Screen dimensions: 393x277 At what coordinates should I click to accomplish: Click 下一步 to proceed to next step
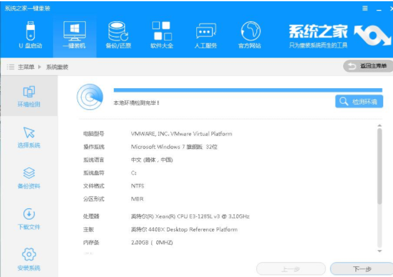click(361, 269)
